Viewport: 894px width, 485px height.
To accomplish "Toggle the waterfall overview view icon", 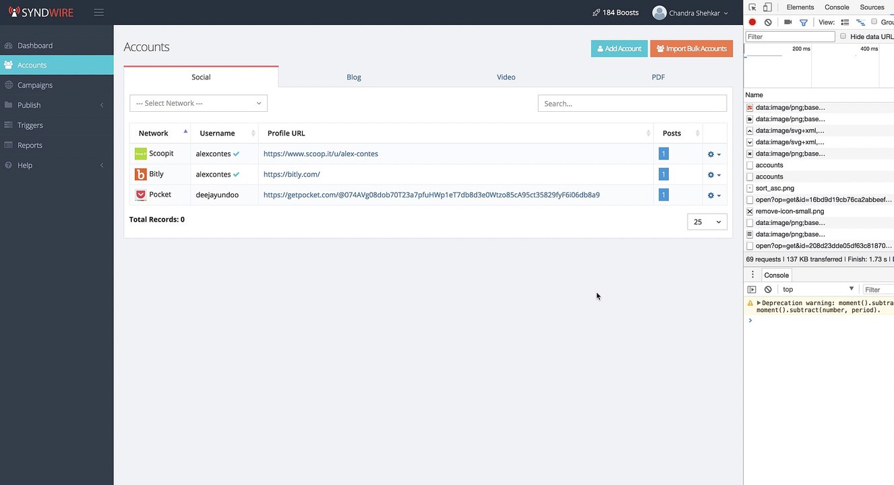I will point(860,22).
